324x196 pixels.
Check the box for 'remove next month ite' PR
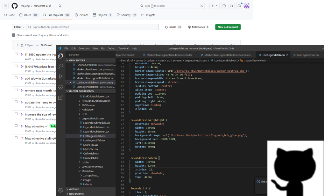16,90
